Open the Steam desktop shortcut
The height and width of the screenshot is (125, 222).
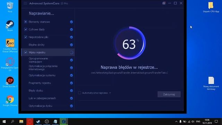pyautogui.click(x=10, y=25)
